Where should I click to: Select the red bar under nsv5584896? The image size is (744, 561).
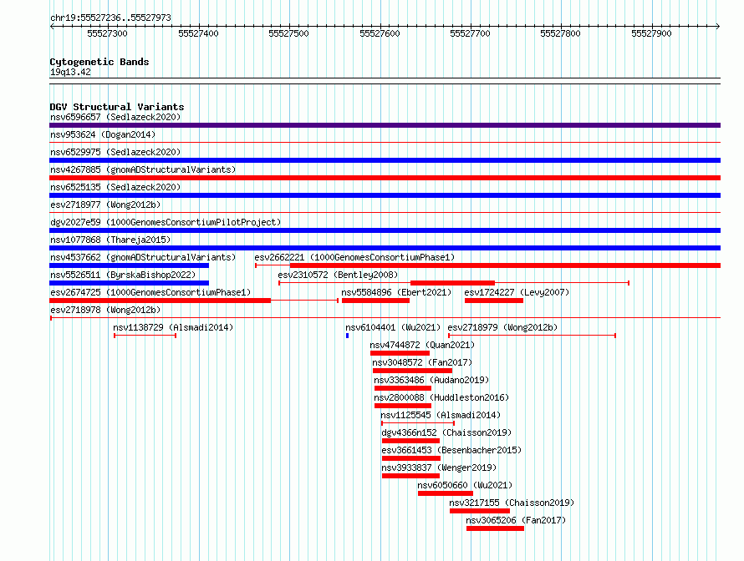coord(375,301)
